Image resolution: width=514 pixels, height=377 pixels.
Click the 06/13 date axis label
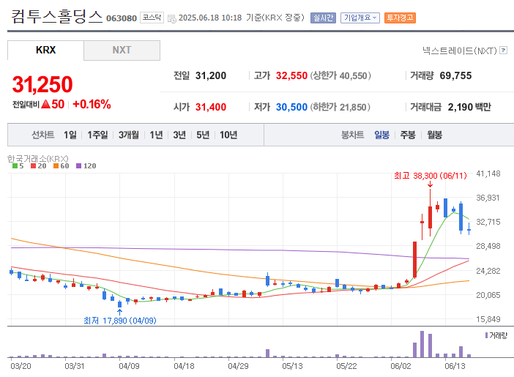455,366
